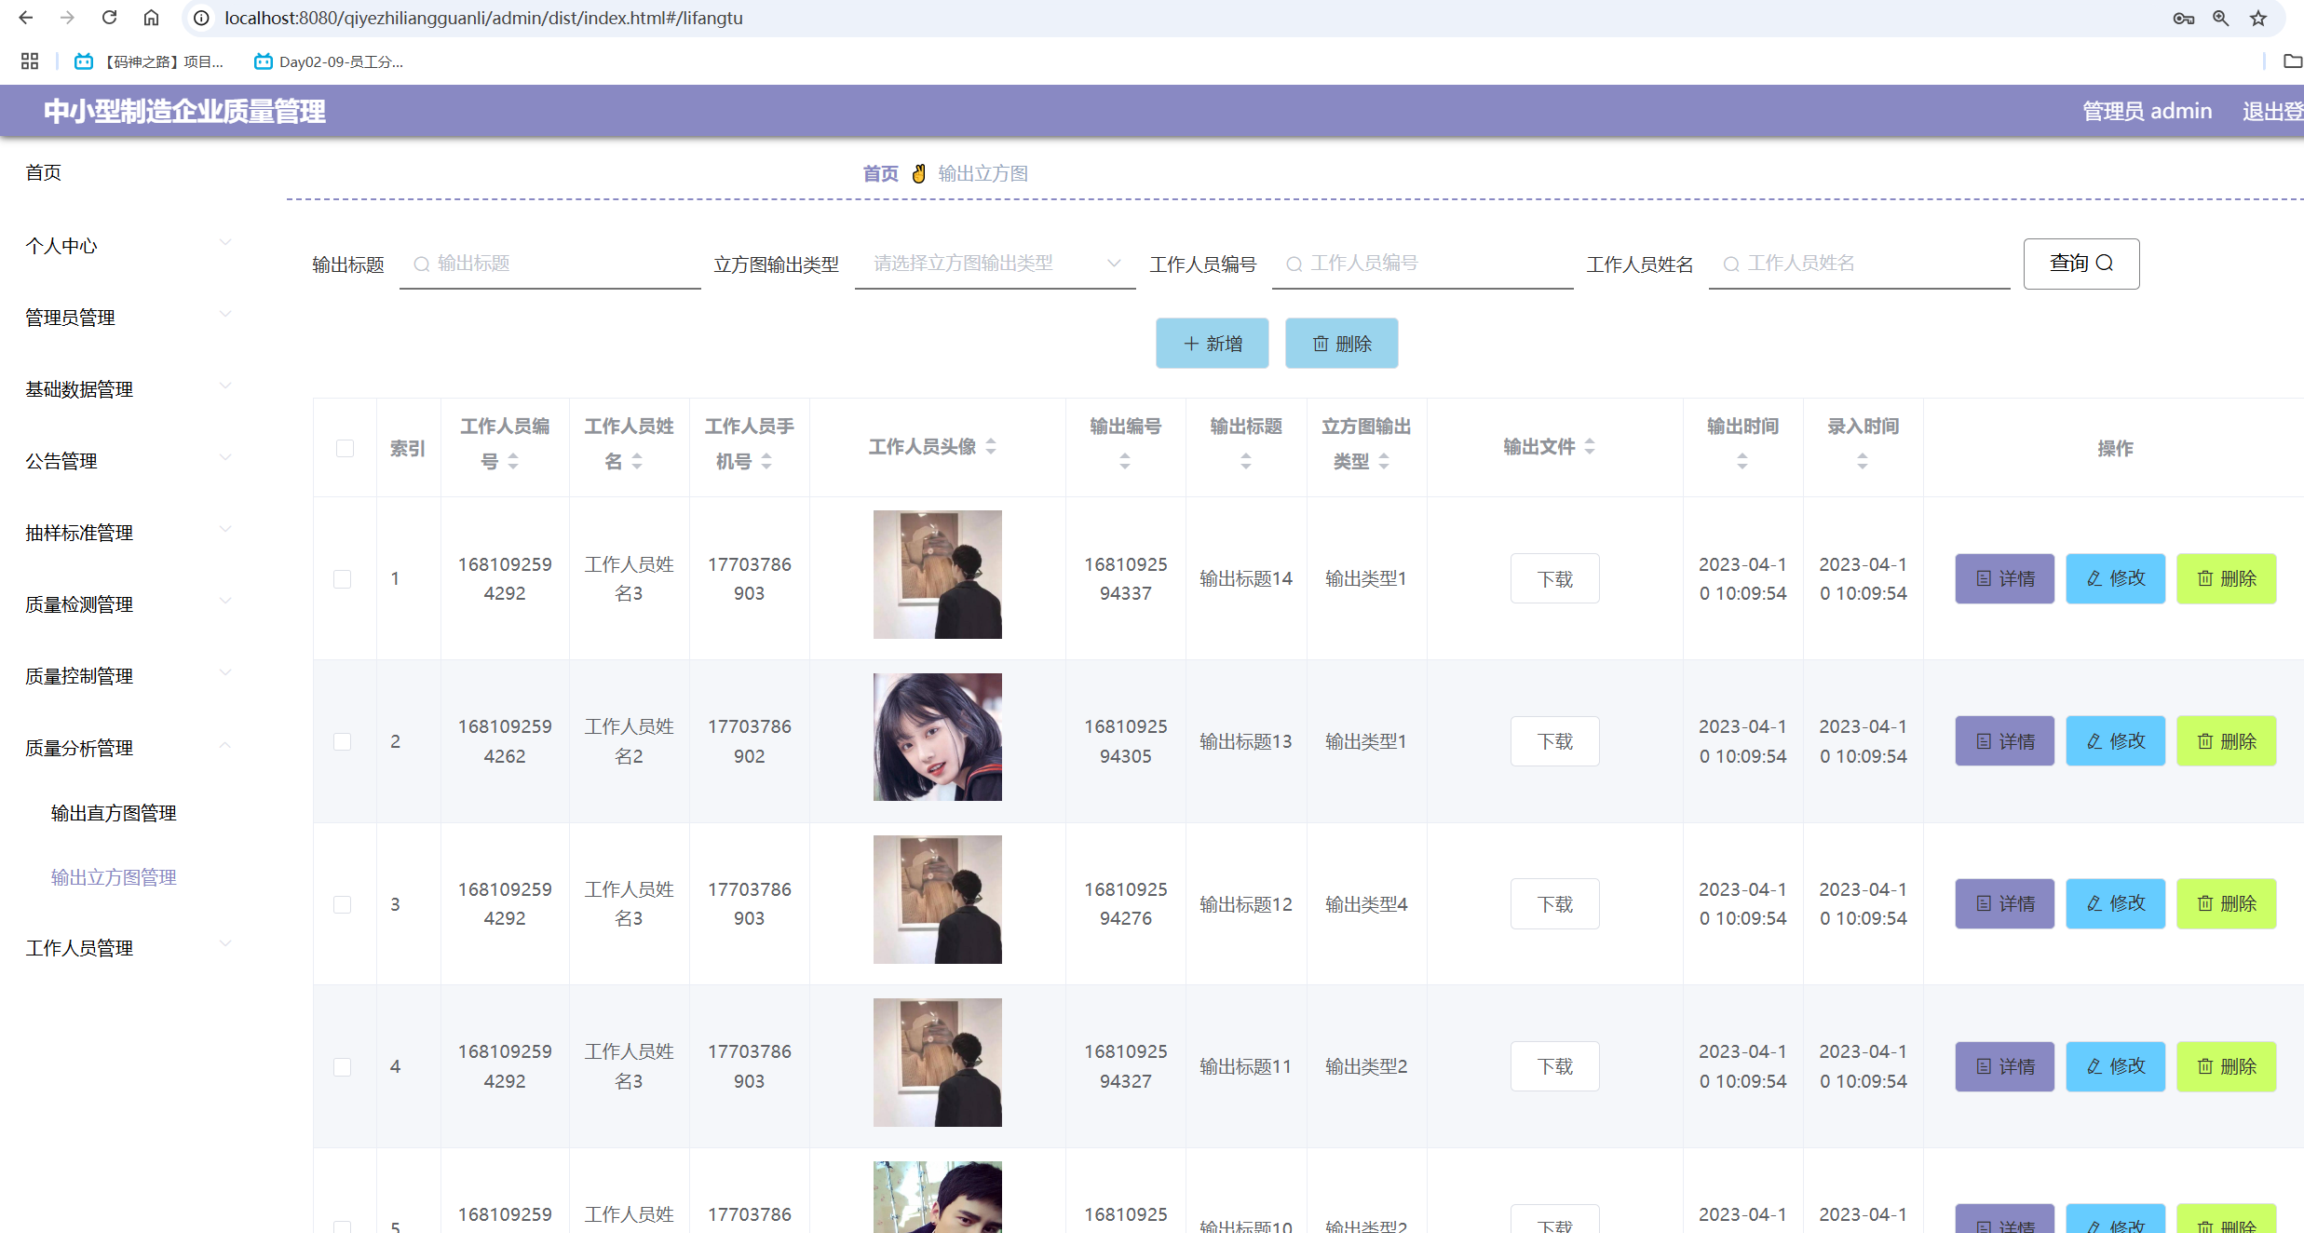Check the checkbox for row 3
The image size is (2304, 1233).
(x=343, y=905)
